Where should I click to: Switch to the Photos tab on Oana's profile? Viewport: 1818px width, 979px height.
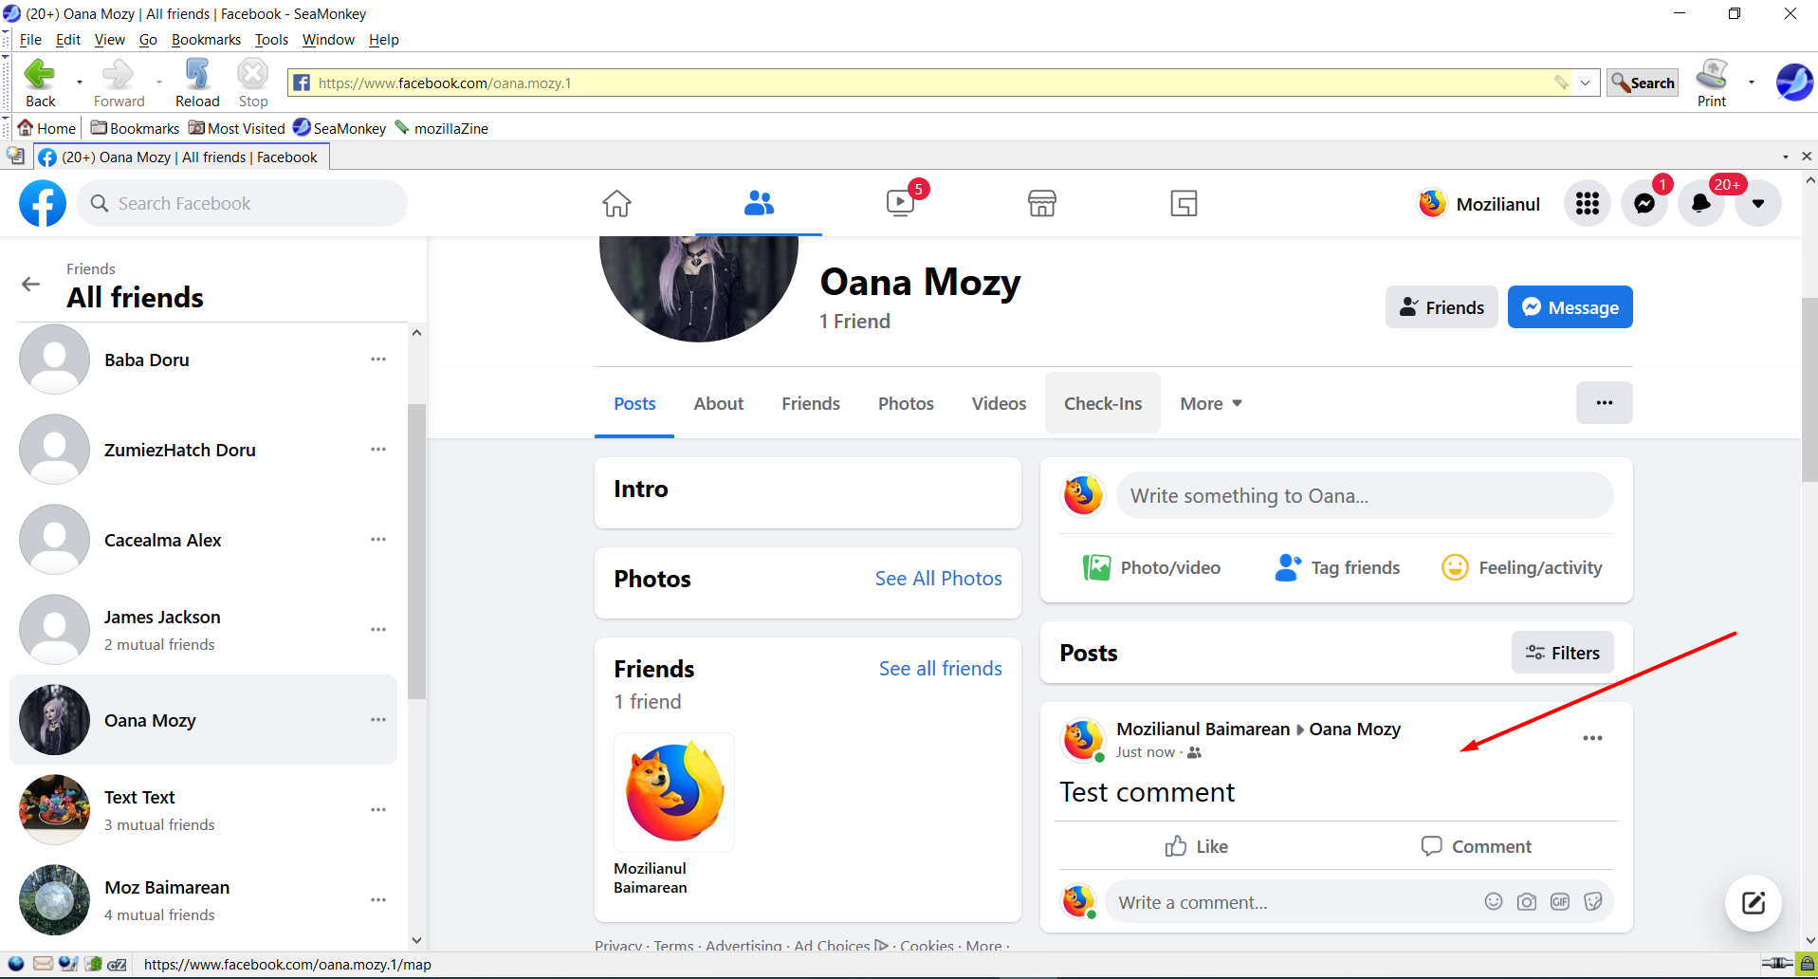tap(905, 402)
